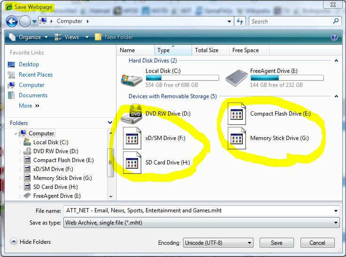The image size is (346, 257).
Task: Open the File name dropdown arrow
Action: [336, 210]
